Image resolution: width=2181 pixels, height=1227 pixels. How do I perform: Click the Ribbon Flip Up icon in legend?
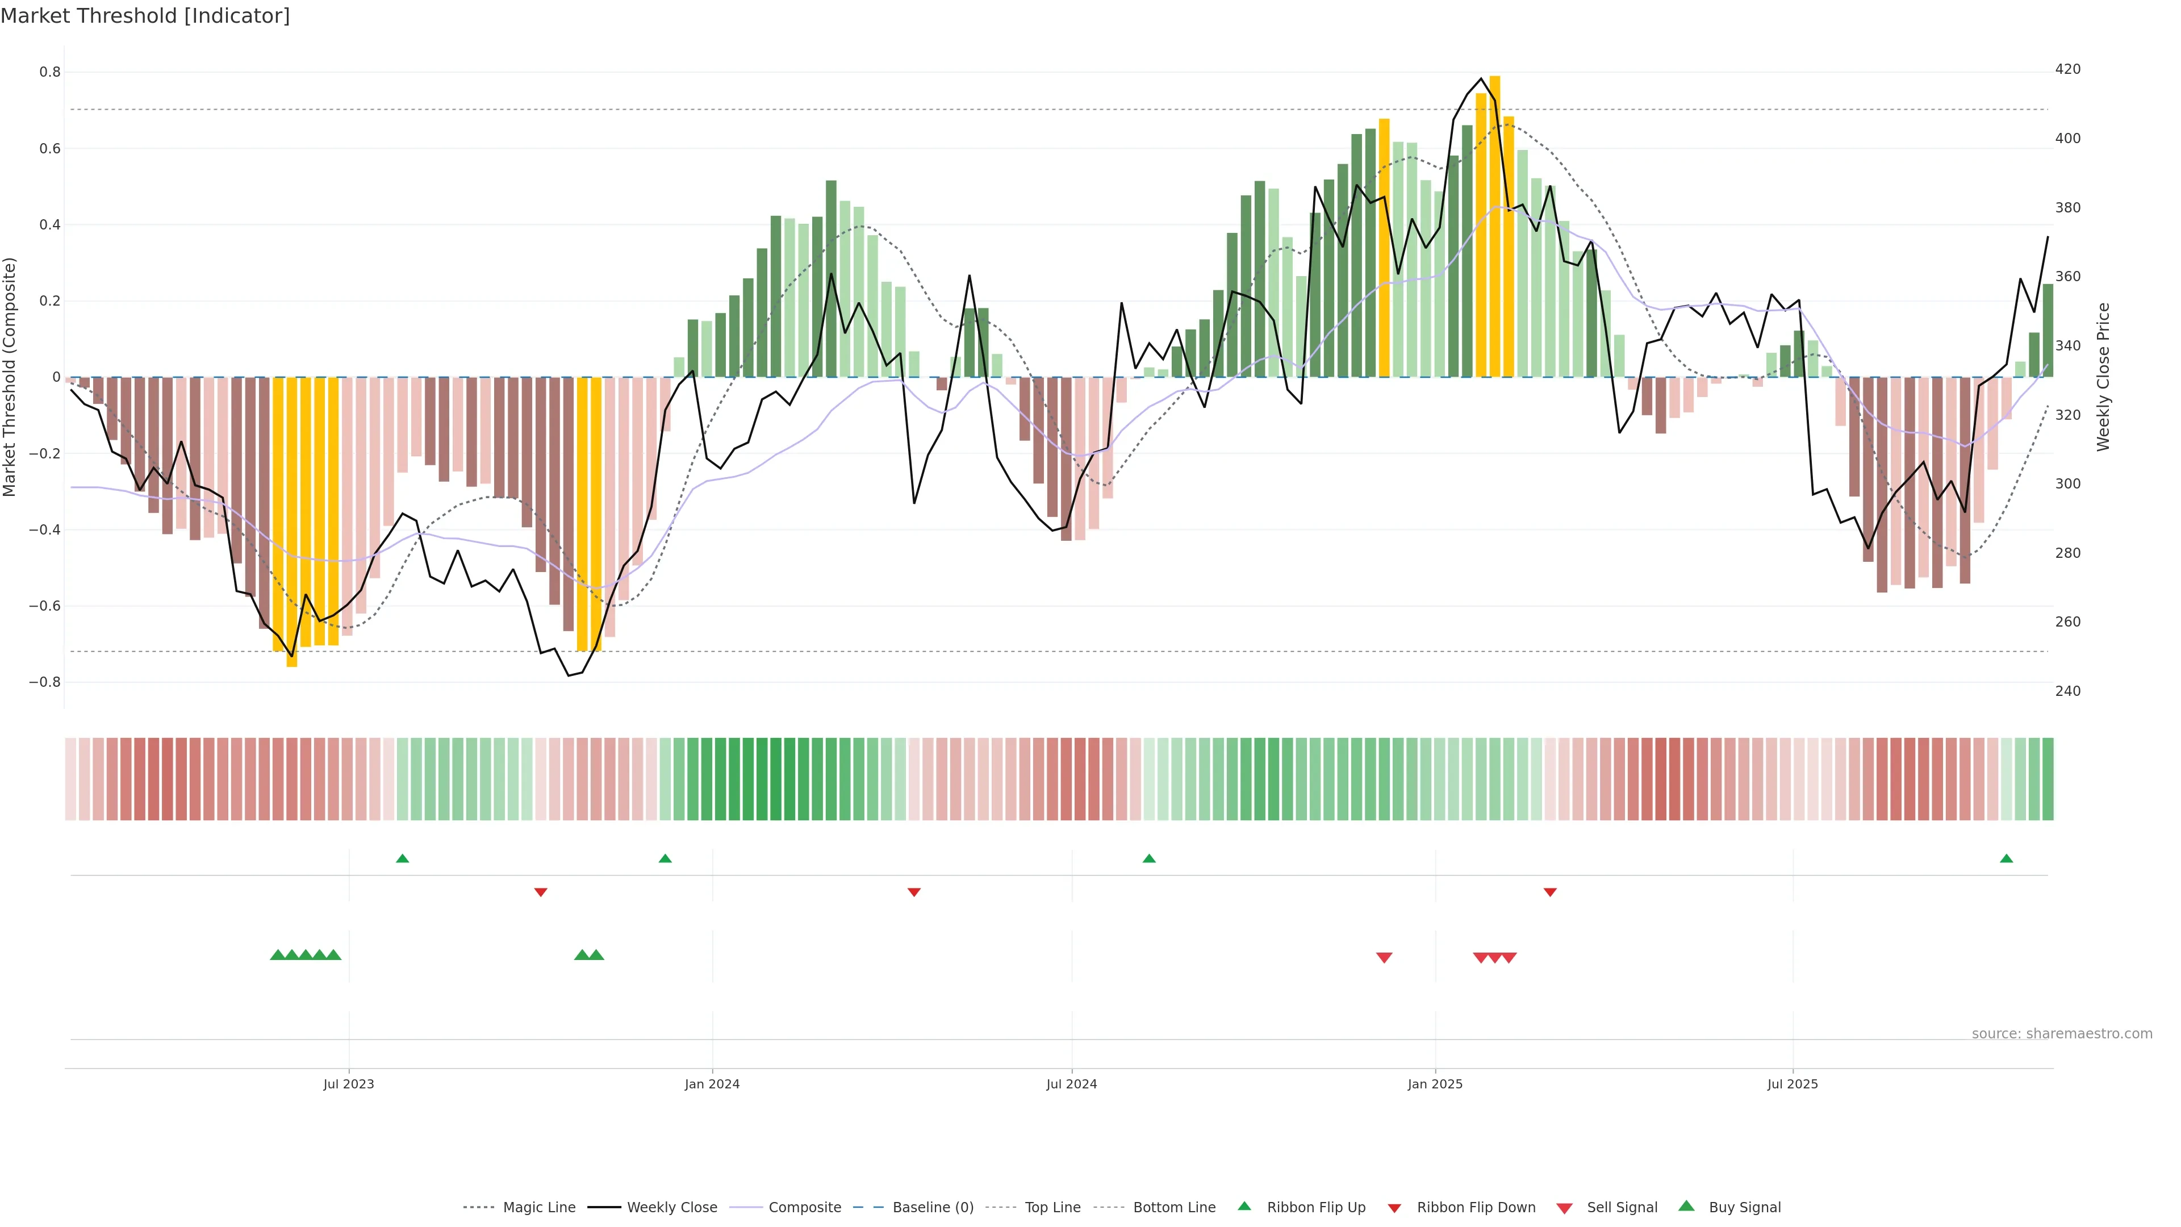click(1244, 1207)
